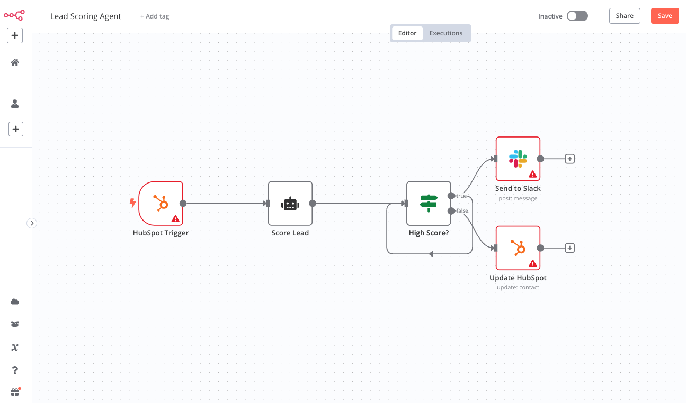
Task: Click the Update HubSpot output connector dot
Action: point(540,248)
